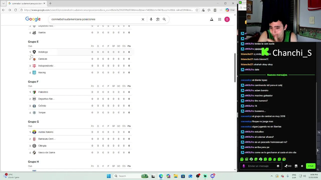
Task: Click the page vertical scrollbar
Action: (x=235, y=67)
